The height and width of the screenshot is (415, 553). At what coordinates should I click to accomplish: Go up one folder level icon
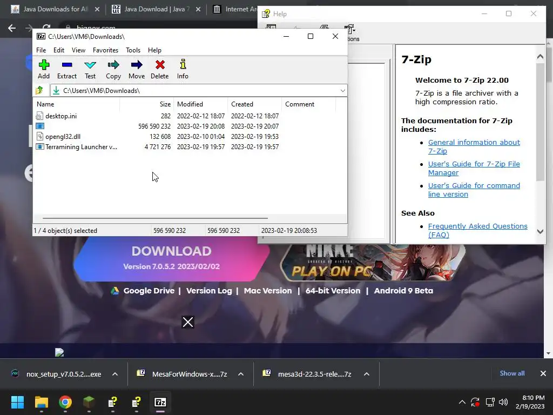tap(39, 91)
